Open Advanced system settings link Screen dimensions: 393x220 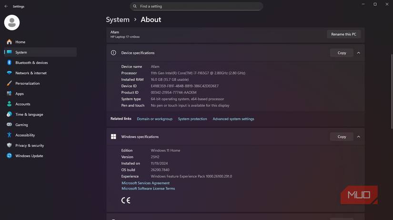(233, 119)
